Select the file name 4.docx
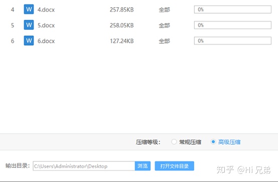The height and width of the screenshot is (182, 278). (46, 10)
